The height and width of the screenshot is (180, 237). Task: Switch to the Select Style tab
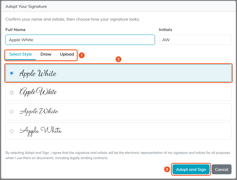21,54
